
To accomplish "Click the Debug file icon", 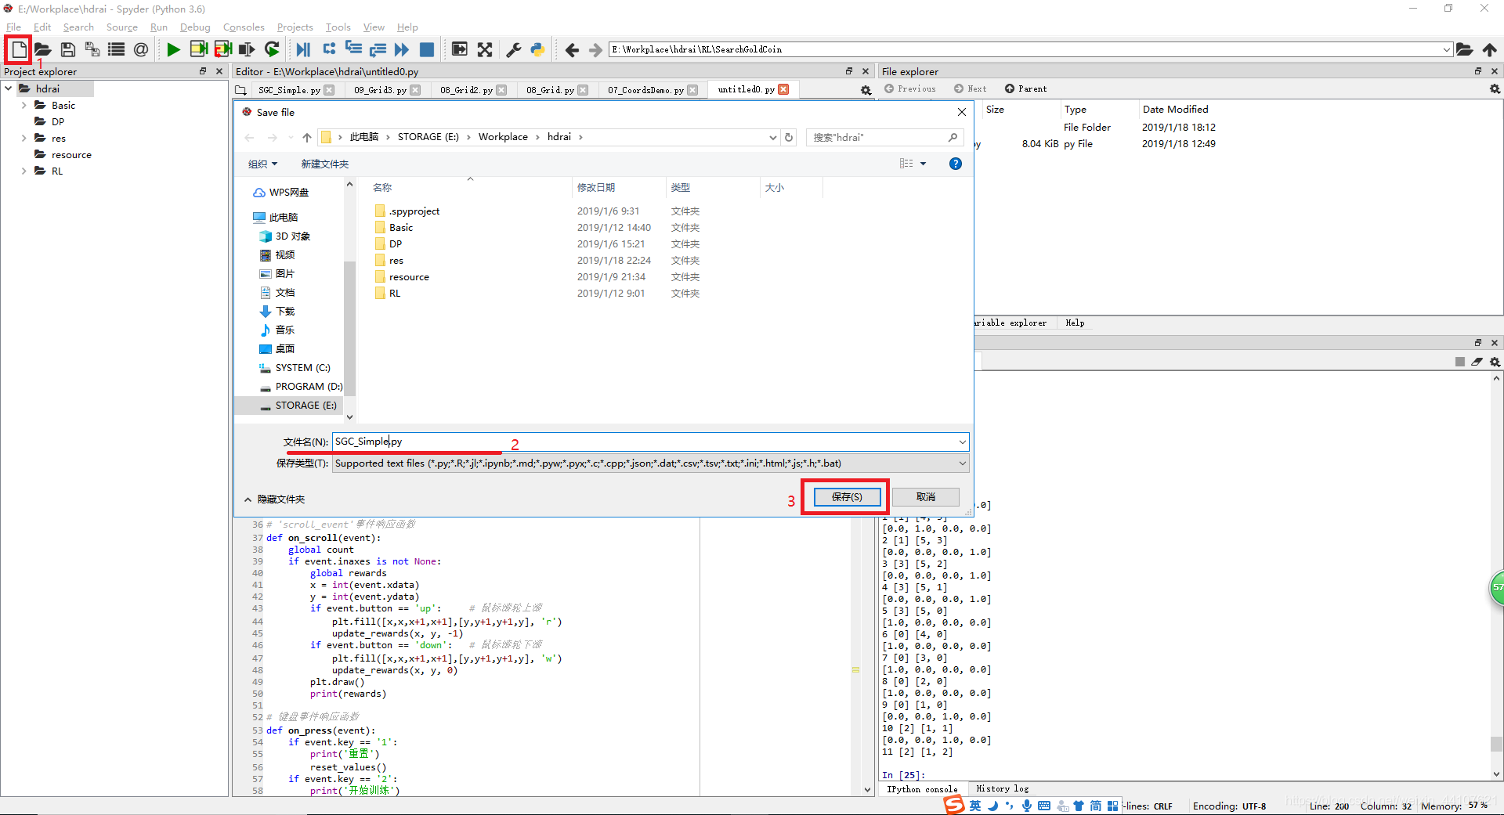I will click(x=303, y=50).
